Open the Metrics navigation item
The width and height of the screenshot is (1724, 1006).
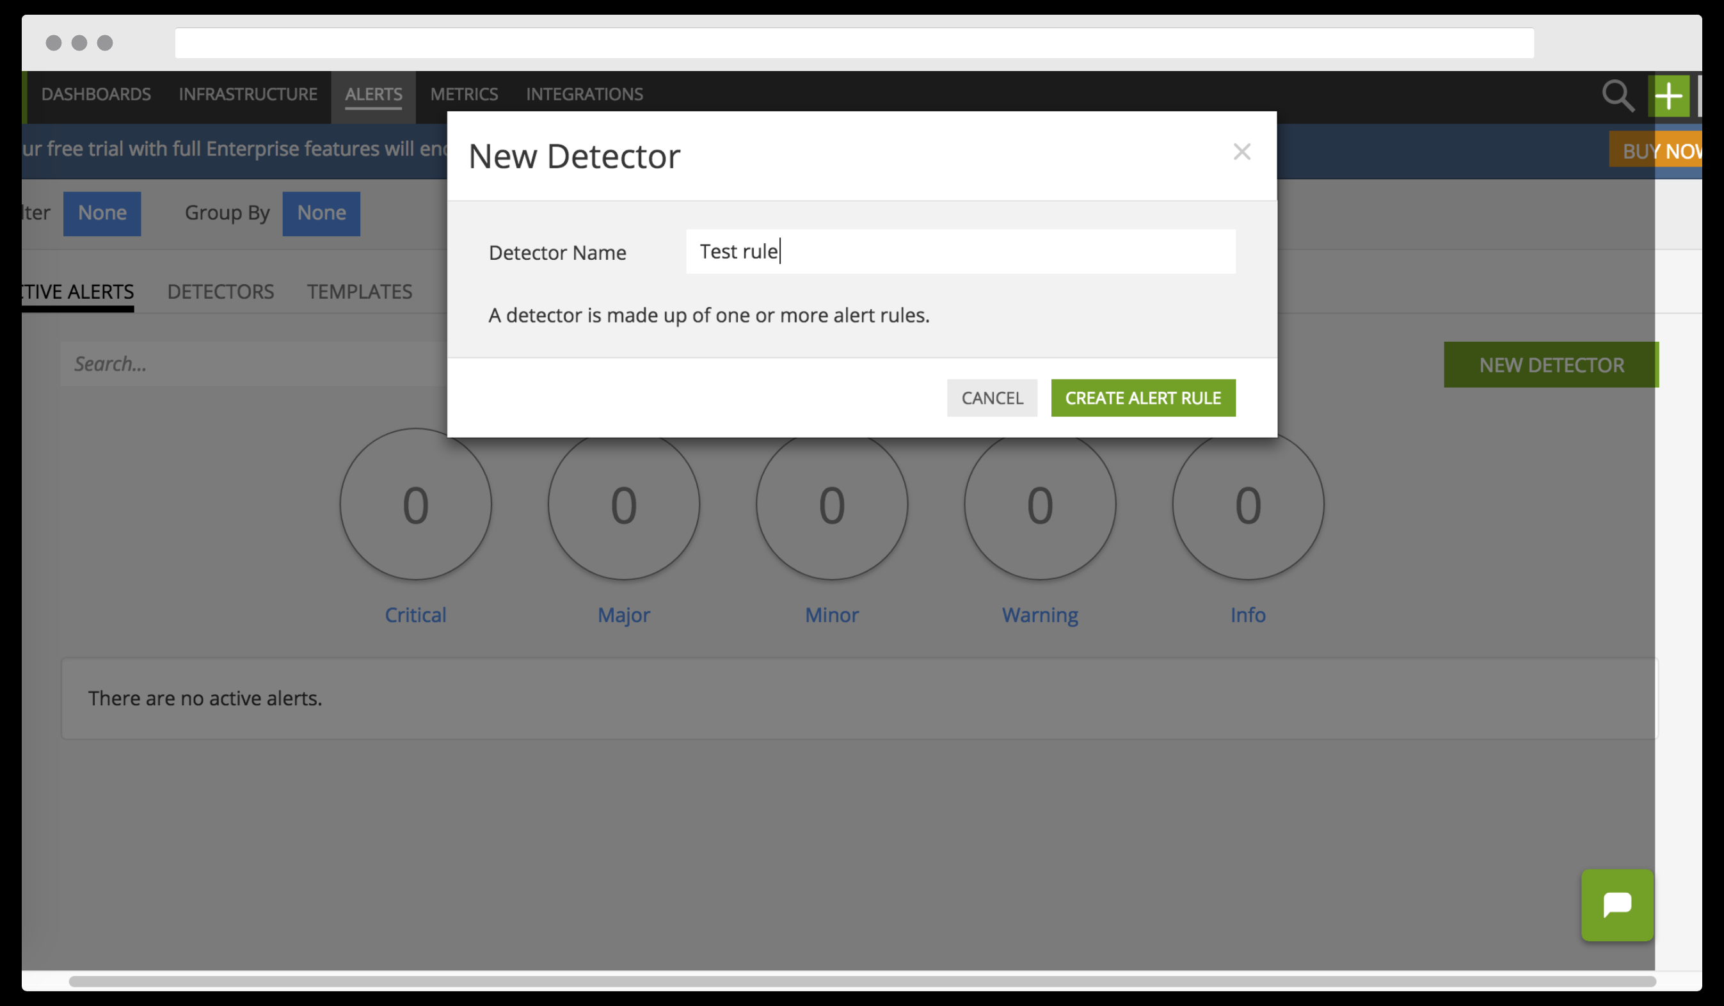pos(464,94)
